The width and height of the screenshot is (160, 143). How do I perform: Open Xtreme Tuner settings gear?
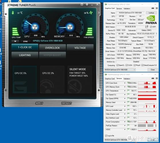[87, 4]
